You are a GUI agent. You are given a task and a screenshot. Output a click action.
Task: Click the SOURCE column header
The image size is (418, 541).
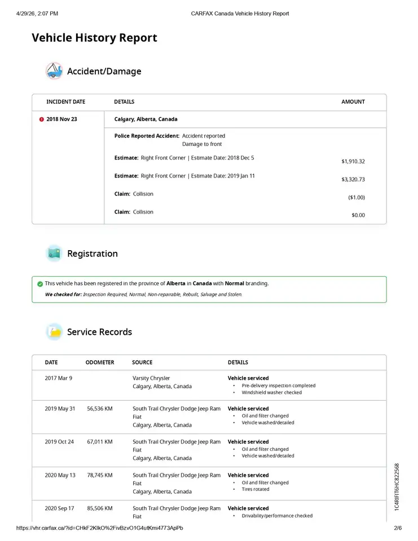click(x=142, y=362)
